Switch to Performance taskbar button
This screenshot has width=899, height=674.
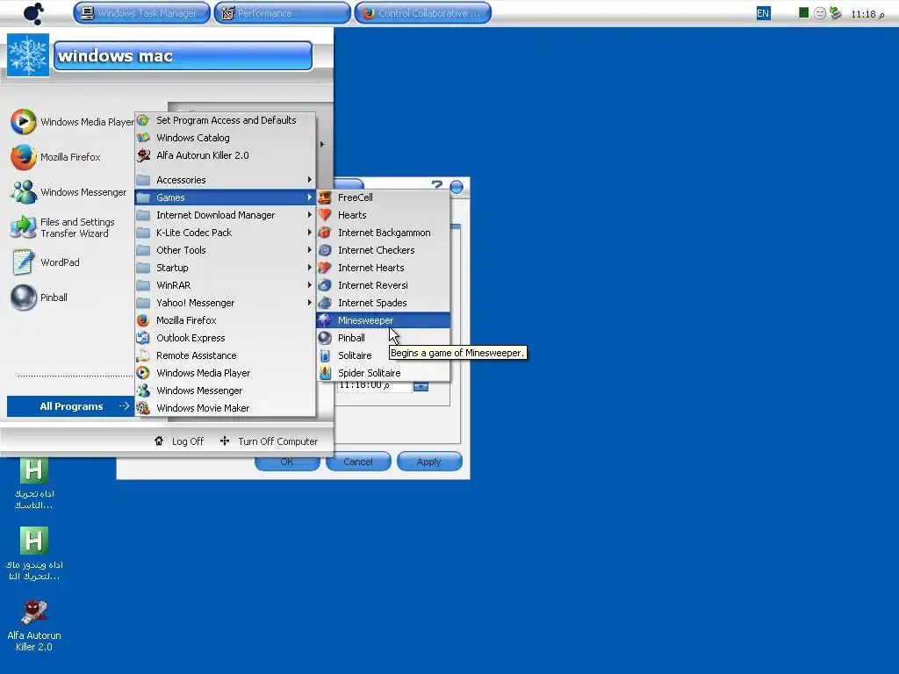(282, 12)
